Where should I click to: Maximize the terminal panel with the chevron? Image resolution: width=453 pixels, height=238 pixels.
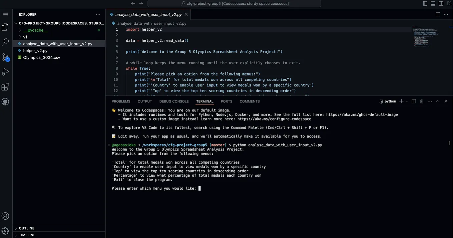coord(438,101)
